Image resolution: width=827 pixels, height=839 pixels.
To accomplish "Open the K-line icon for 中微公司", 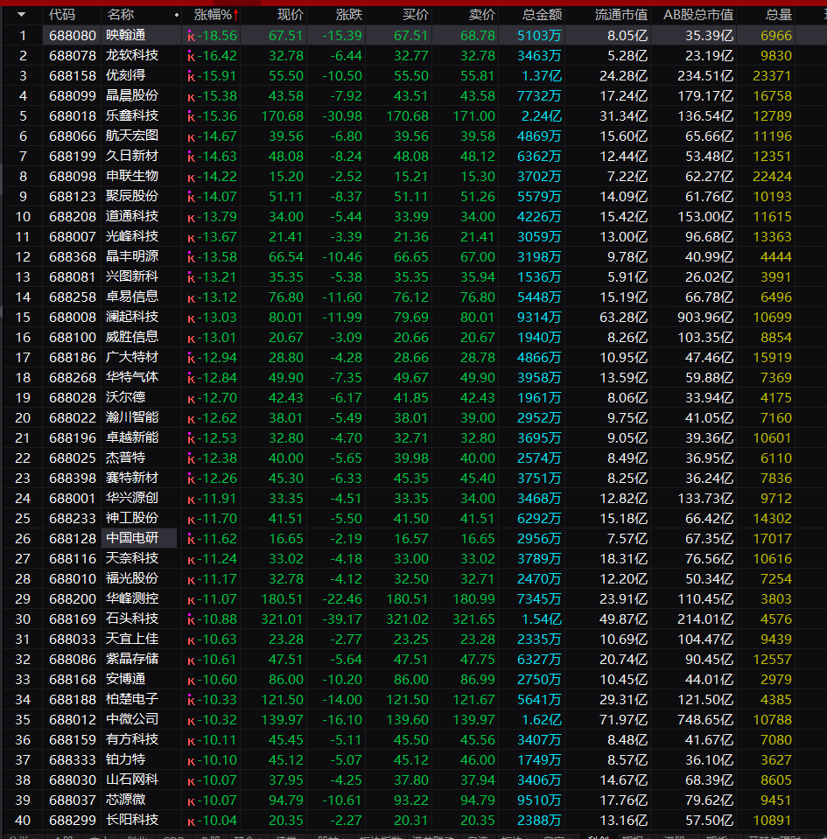I will [191, 720].
